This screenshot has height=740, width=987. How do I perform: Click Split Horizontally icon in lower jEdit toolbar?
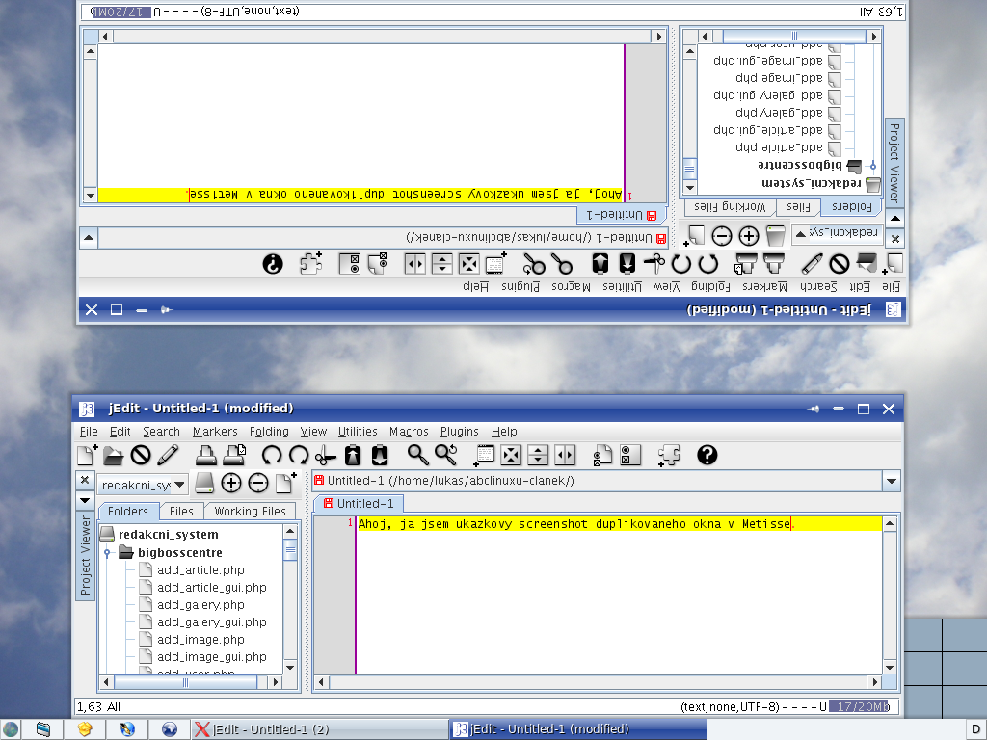click(x=538, y=455)
